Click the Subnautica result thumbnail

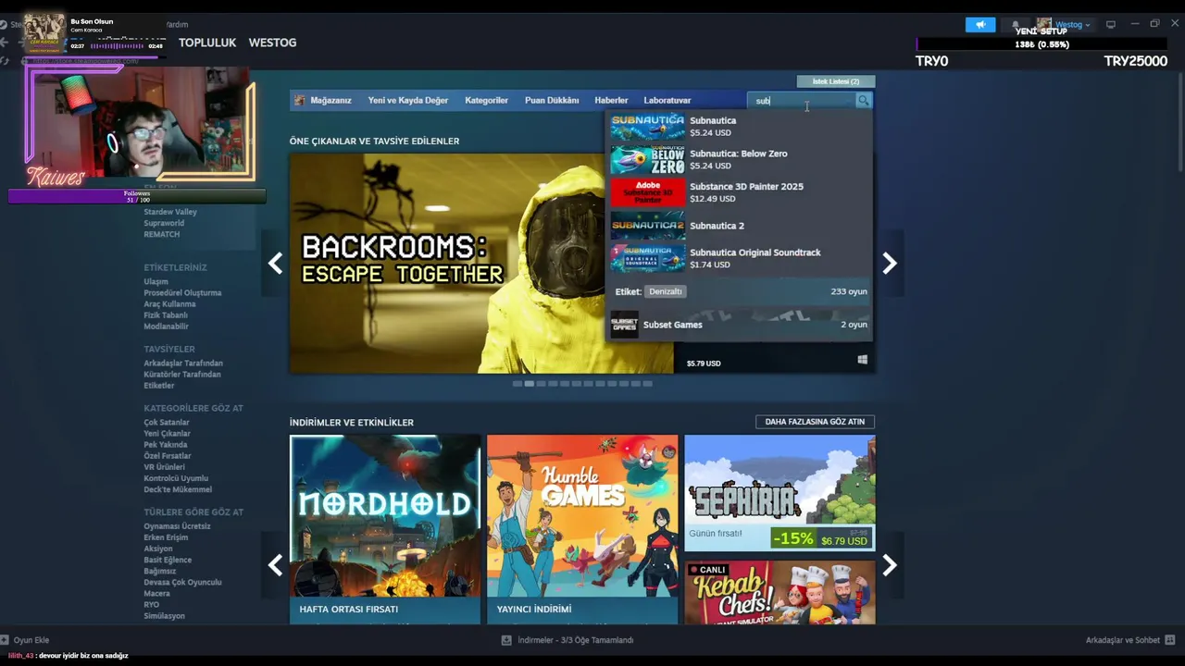point(647,126)
